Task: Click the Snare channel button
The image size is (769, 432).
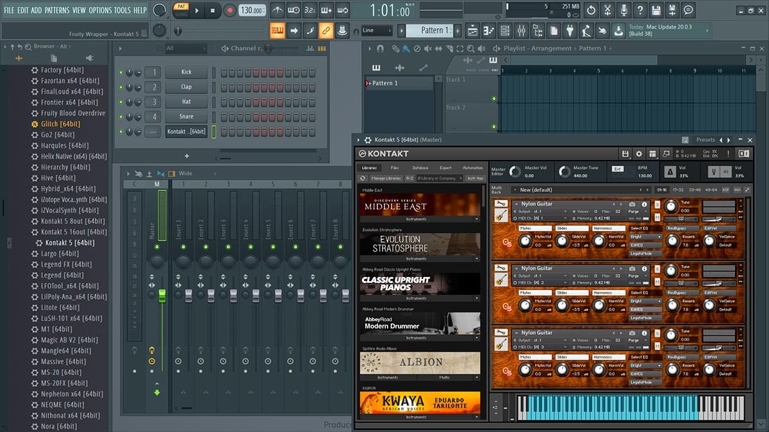Action: click(x=186, y=116)
